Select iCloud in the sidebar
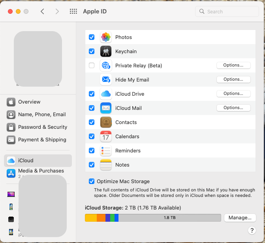Image resolution: width=265 pixels, height=243 pixels. pyautogui.click(x=38, y=161)
